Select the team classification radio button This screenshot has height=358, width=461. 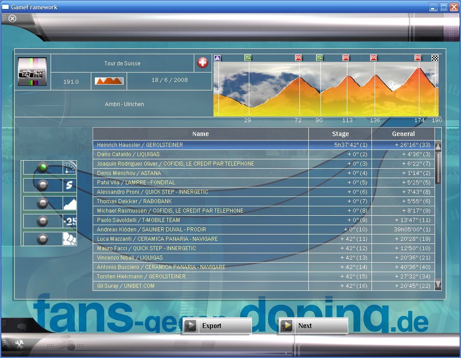click(x=43, y=239)
